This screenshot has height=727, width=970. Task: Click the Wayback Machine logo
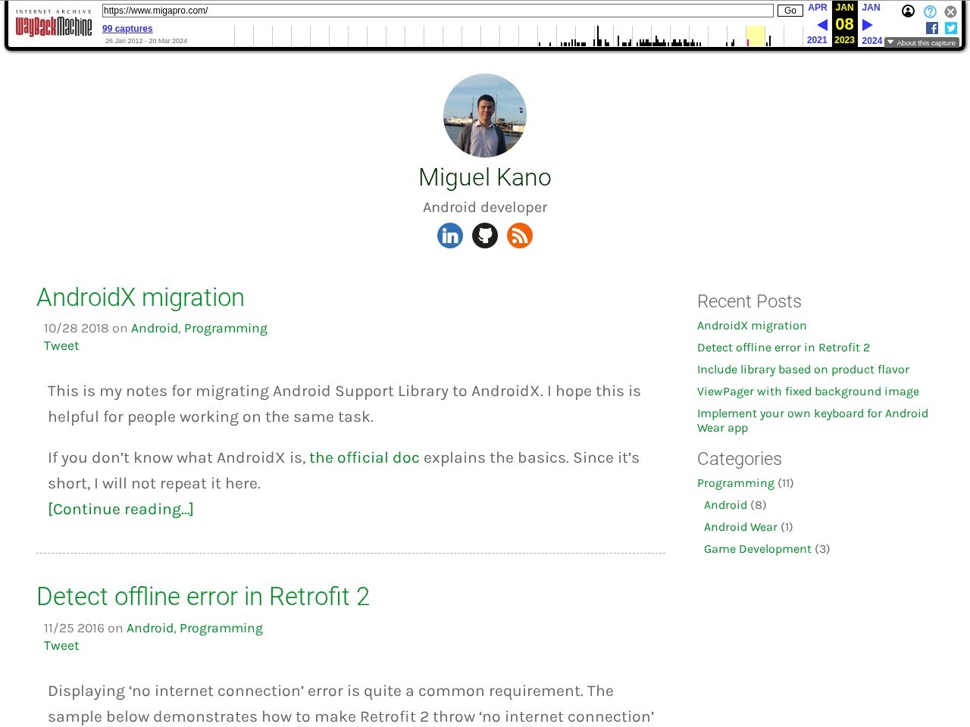pyautogui.click(x=54, y=25)
